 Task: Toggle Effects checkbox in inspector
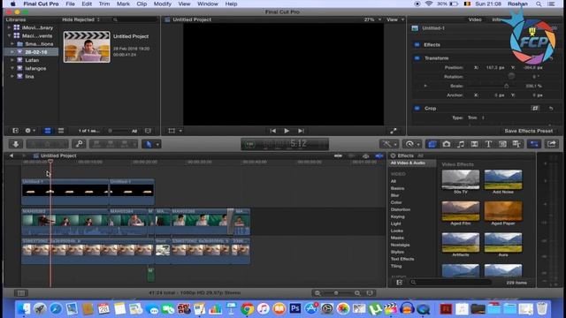[x=417, y=45]
